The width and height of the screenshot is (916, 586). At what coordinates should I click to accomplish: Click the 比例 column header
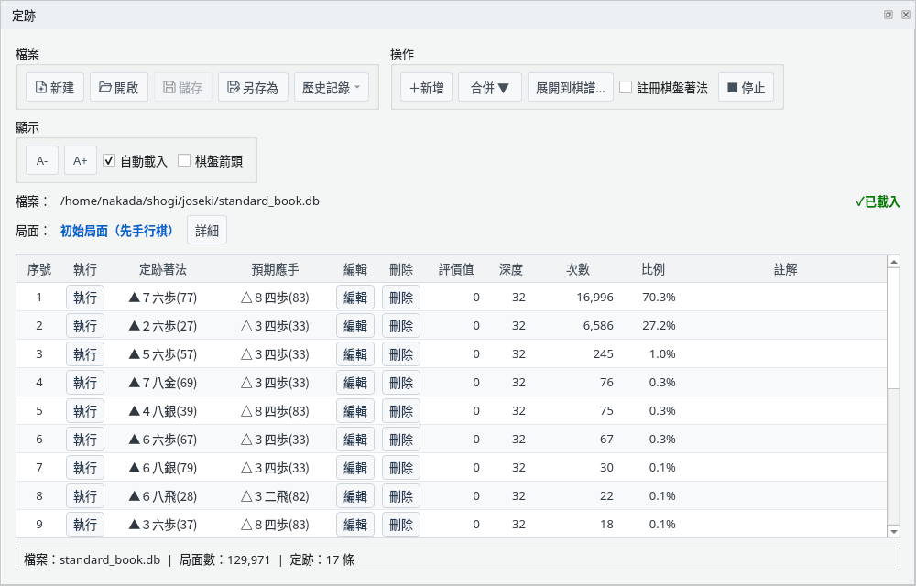653,269
